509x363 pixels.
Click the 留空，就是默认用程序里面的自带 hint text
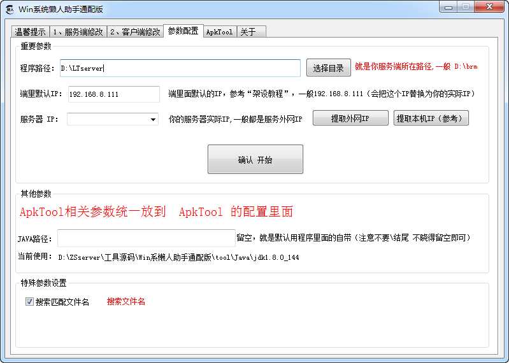[354, 238]
